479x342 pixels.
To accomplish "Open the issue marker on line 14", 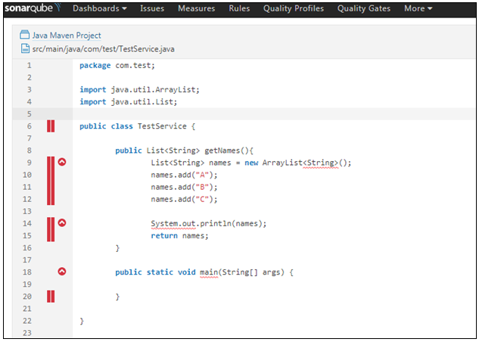I will coord(62,223).
